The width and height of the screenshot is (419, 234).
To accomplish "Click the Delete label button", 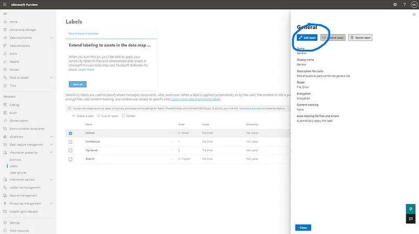I will click(x=360, y=38).
